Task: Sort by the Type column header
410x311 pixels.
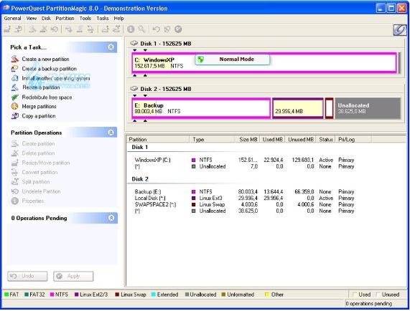Action: point(212,139)
